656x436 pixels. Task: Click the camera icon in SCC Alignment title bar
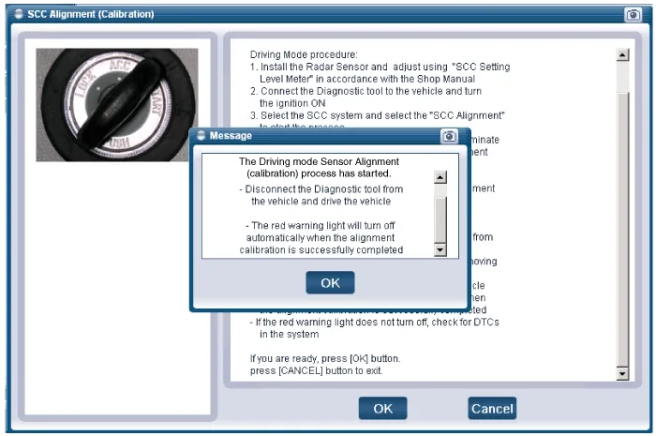pyautogui.click(x=633, y=15)
